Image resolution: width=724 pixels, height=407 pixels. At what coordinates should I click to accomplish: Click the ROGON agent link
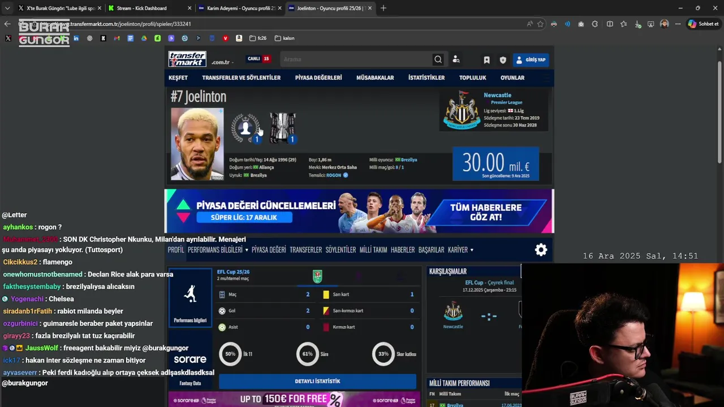point(334,175)
